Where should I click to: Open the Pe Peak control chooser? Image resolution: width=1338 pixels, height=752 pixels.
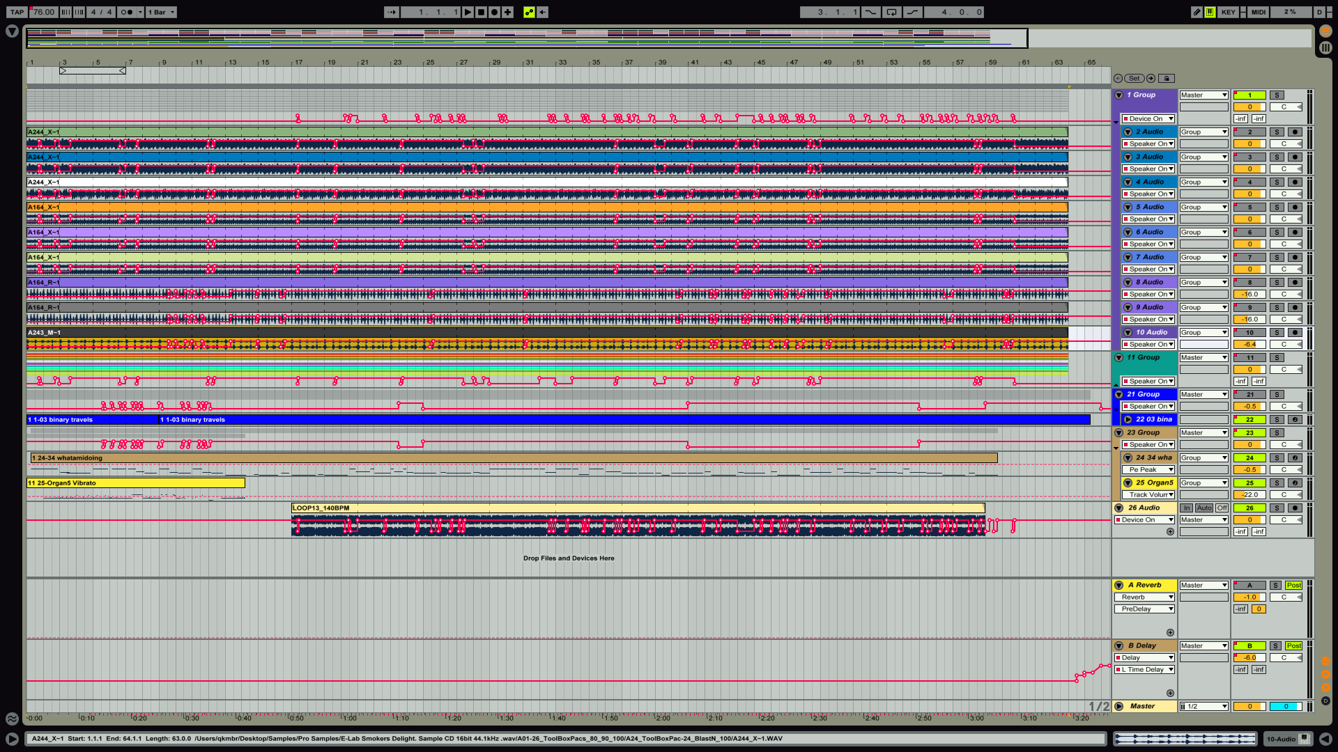(x=1148, y=470)
